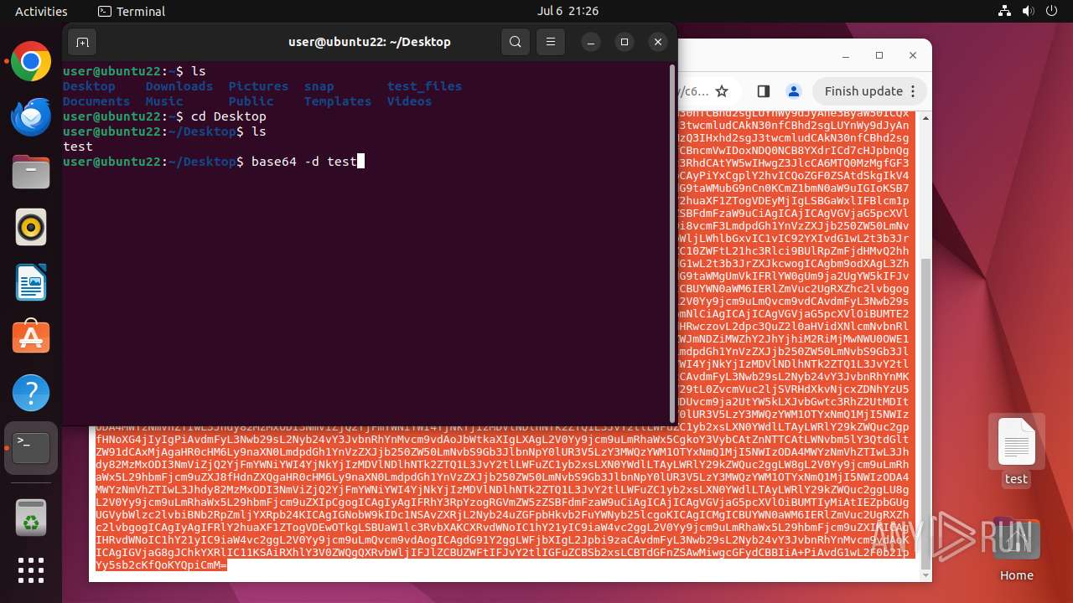
Task: Maximize the Chrome window
Action: coord(879,55)
